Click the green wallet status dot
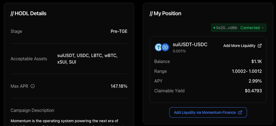Screen dimensions: 276x126 [214, 28]
